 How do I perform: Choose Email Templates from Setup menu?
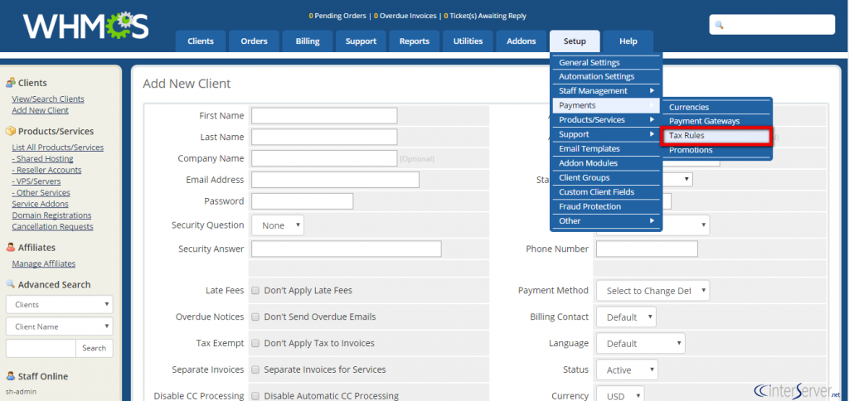tap(606, 148)
